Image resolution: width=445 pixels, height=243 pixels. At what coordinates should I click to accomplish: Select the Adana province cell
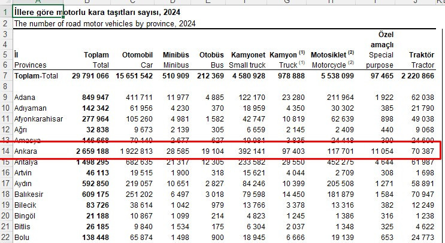(25, 98)
